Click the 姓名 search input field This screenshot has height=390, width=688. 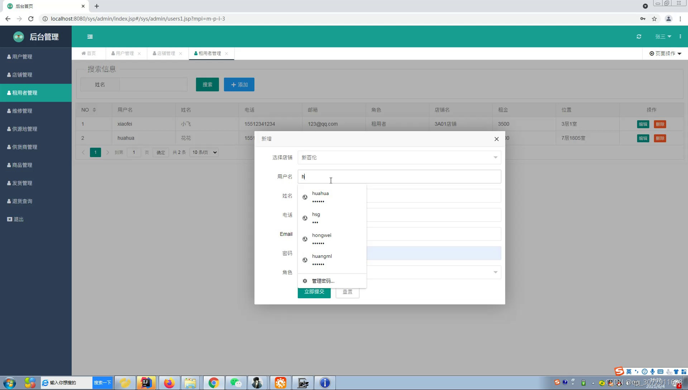[153, 85]
